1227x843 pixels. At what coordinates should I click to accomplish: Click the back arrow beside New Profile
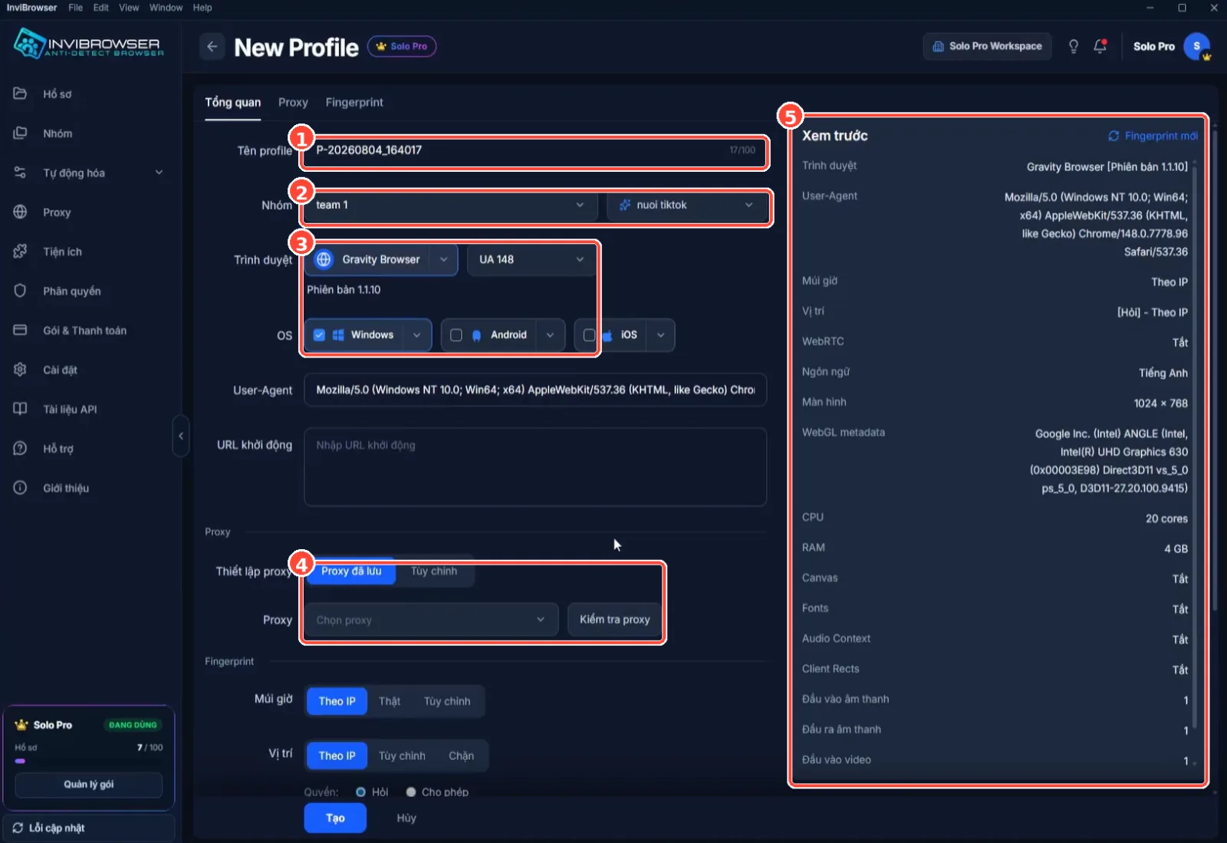212,47
